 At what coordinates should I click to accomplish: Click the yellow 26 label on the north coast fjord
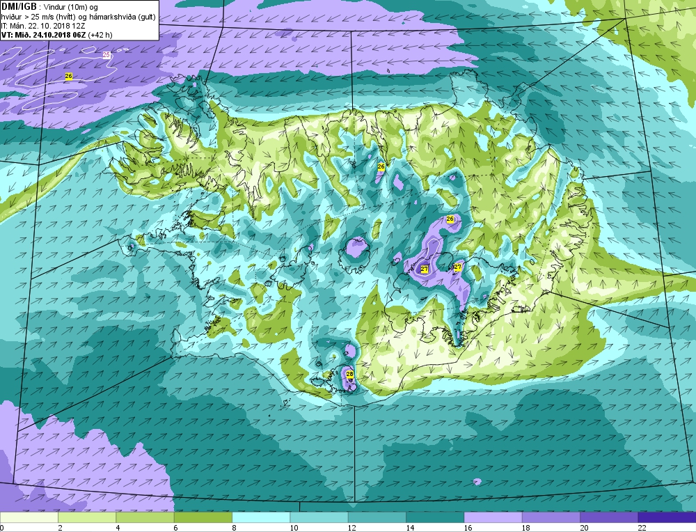[381, 166]
